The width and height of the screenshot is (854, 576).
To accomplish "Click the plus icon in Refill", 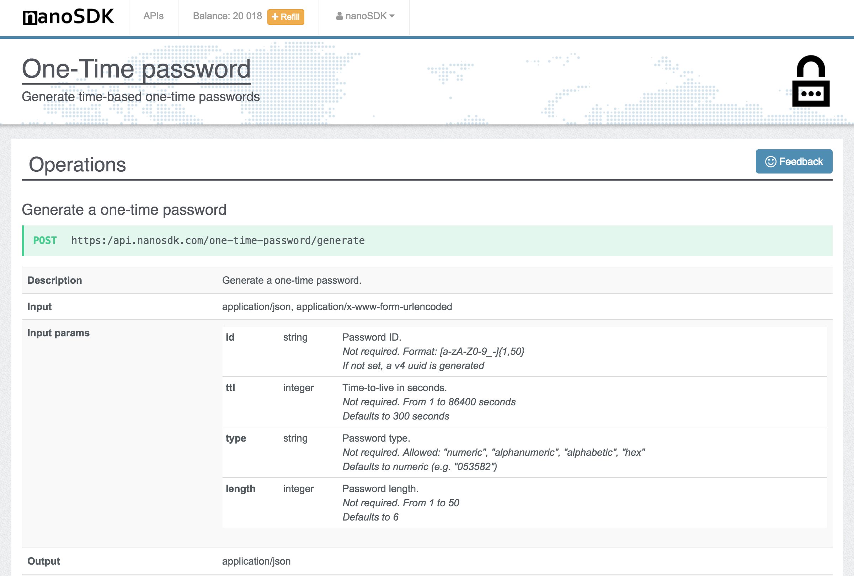I will (275, 17).
